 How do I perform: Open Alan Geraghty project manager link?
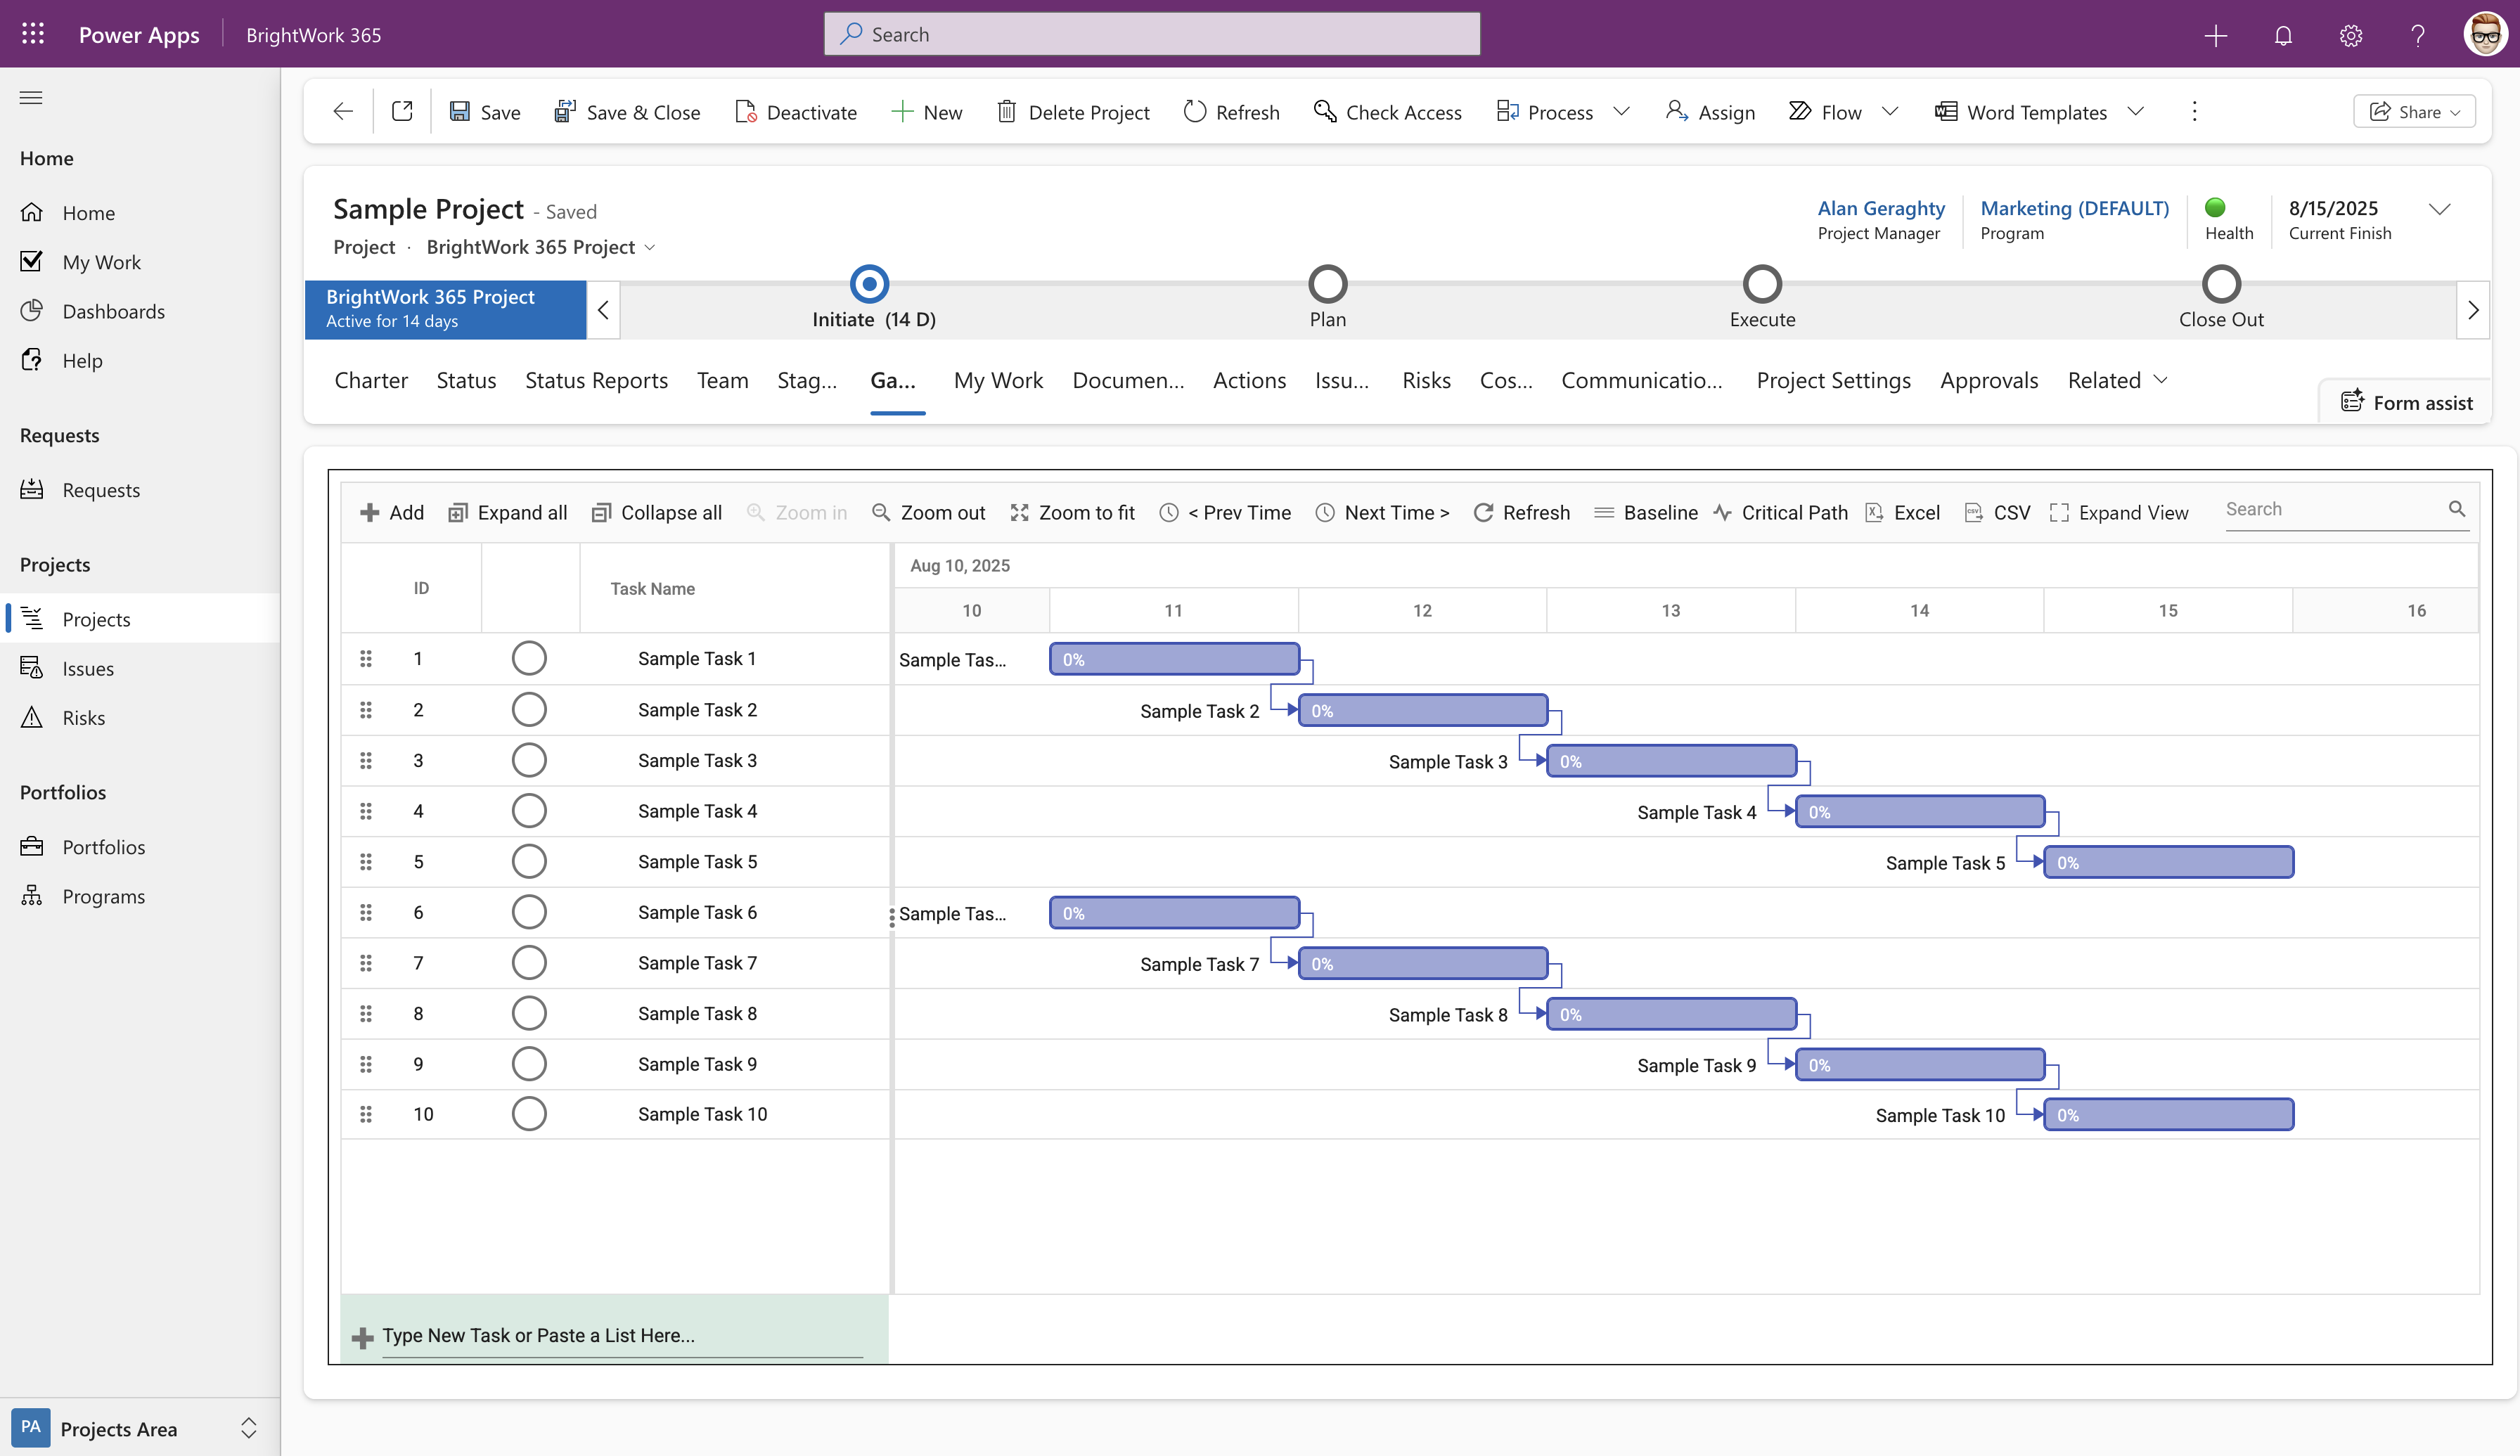(1880, 208)
